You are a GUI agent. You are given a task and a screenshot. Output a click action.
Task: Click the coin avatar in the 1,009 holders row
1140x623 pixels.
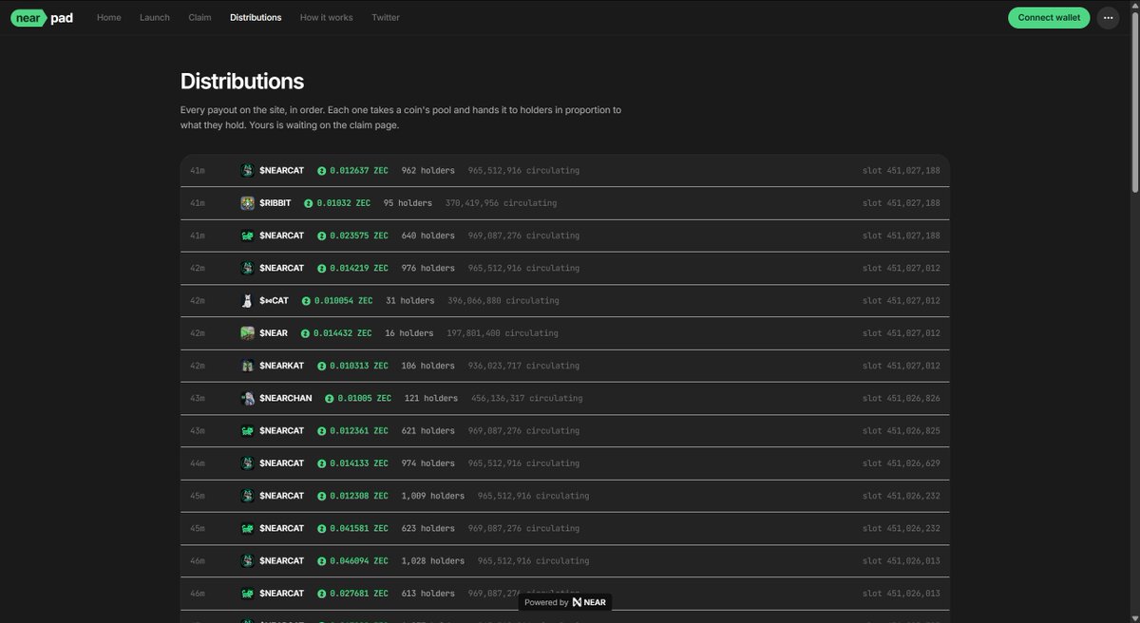pyautogui.click(x=247, y=496)
